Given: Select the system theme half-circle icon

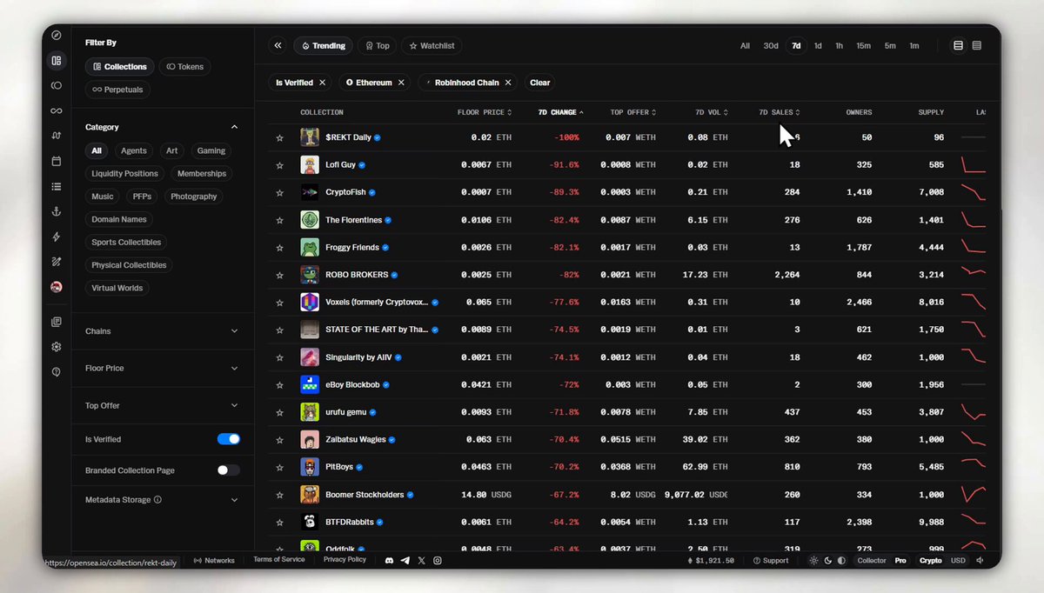Looking at the screenshot, I should (841, 561).
